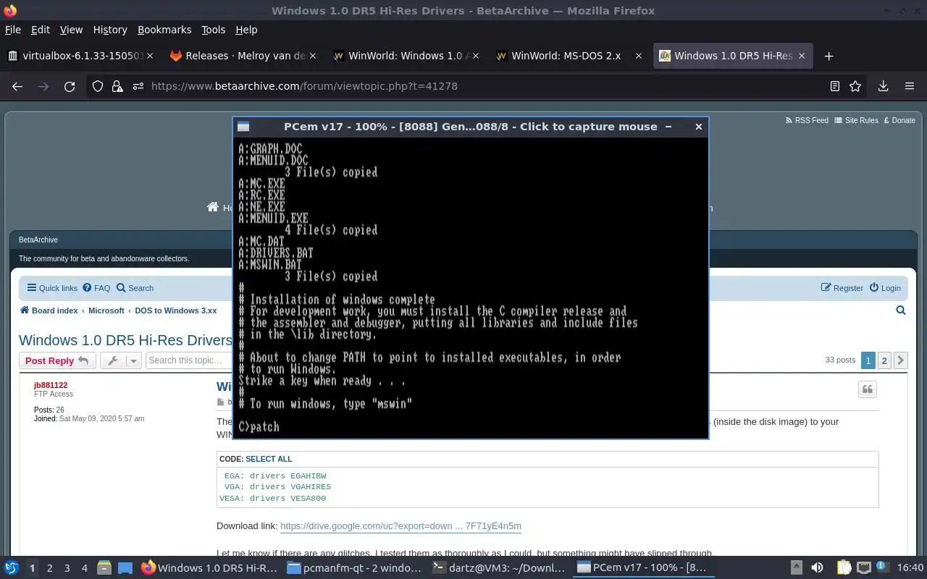Open Site Rules link

(856, 120)
